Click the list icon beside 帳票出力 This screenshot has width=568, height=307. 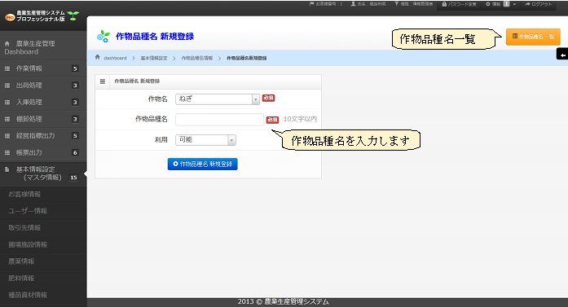7,152
